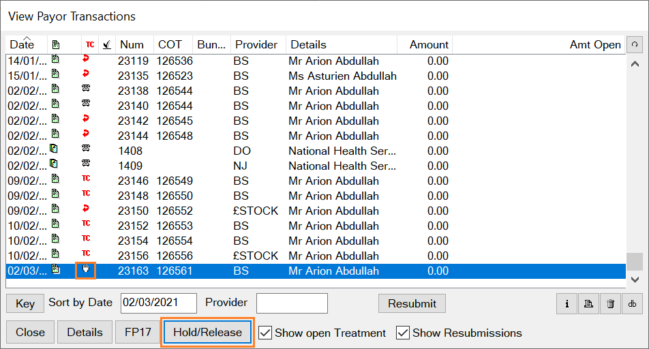Toggle Show open Treatment checkbox
Screen dimensions: 649x349
point(265,333)
